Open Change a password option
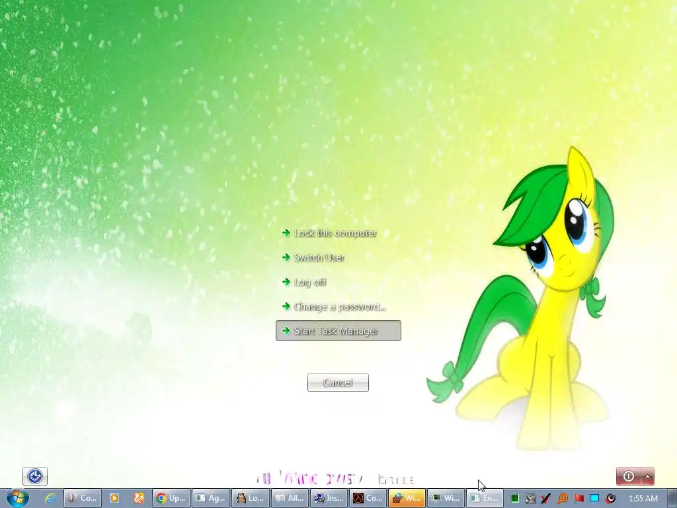The image size is (677, 508). [x=334, y=306]
